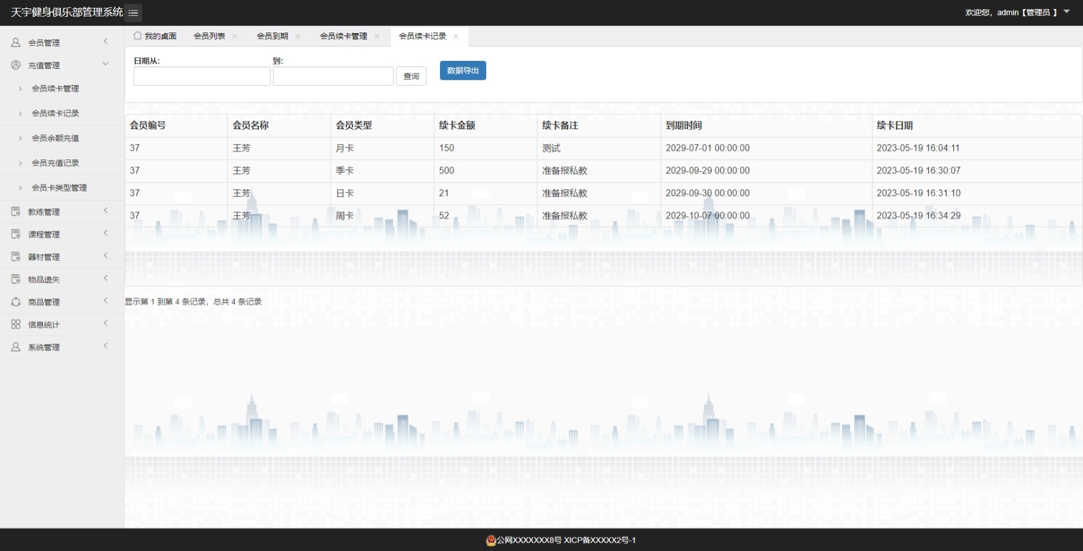Open 会员充值记录 in the sidebar
1083x551 pixels.
(56, 163)
